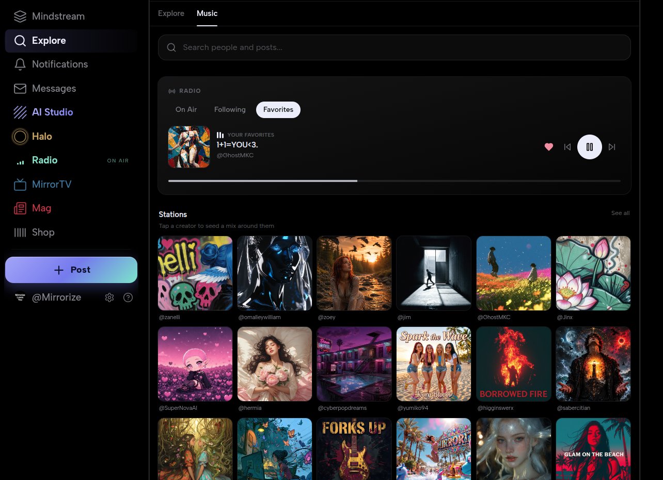Image resolution: width=663 pixels, height=480 pixels.
Task: Open the Forks Up guitar station thumbnail
Action: click(354, 449)
